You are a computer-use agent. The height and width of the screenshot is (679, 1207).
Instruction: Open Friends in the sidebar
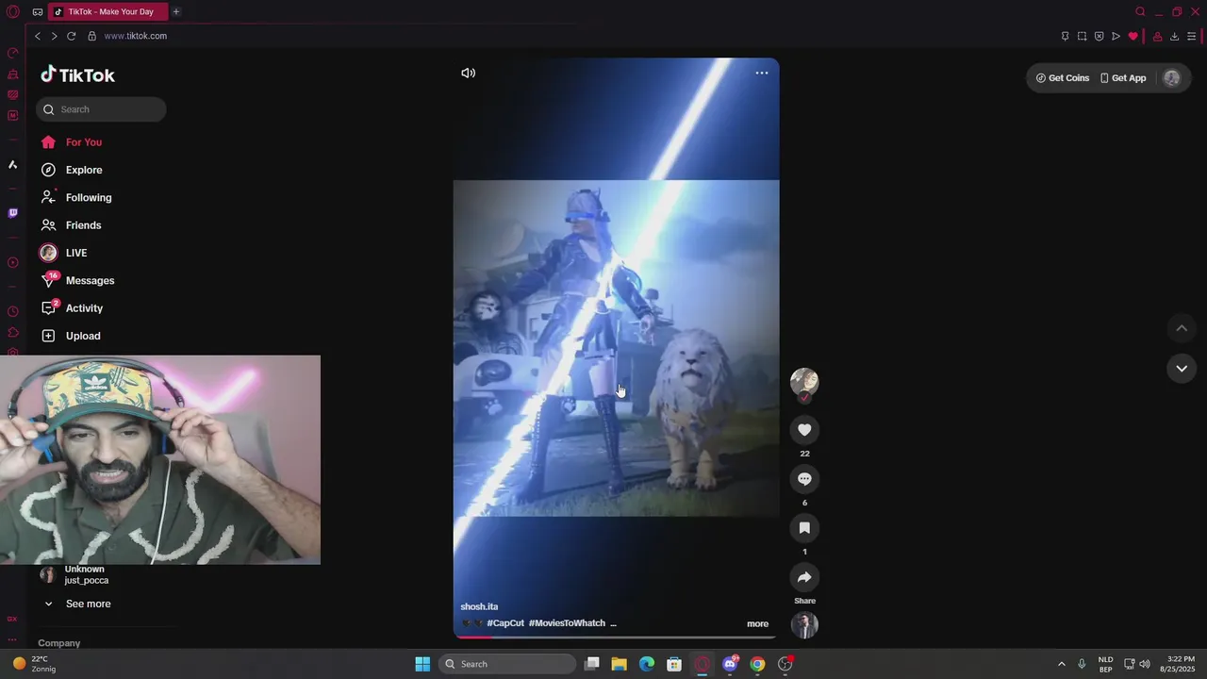pos(72,225)
